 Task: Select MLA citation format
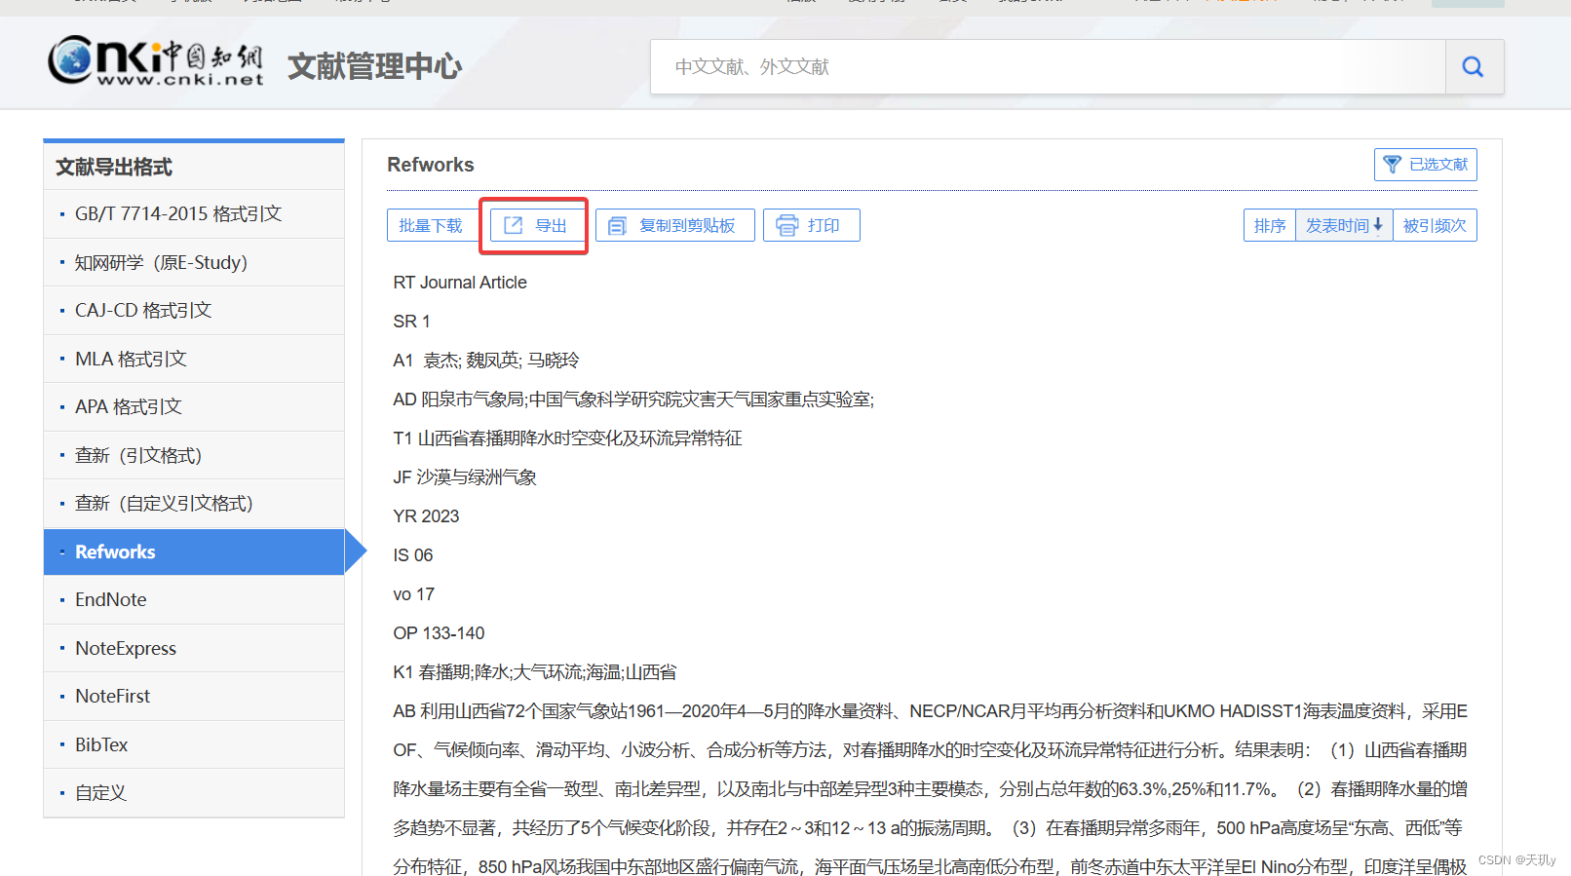pos(194,359)
